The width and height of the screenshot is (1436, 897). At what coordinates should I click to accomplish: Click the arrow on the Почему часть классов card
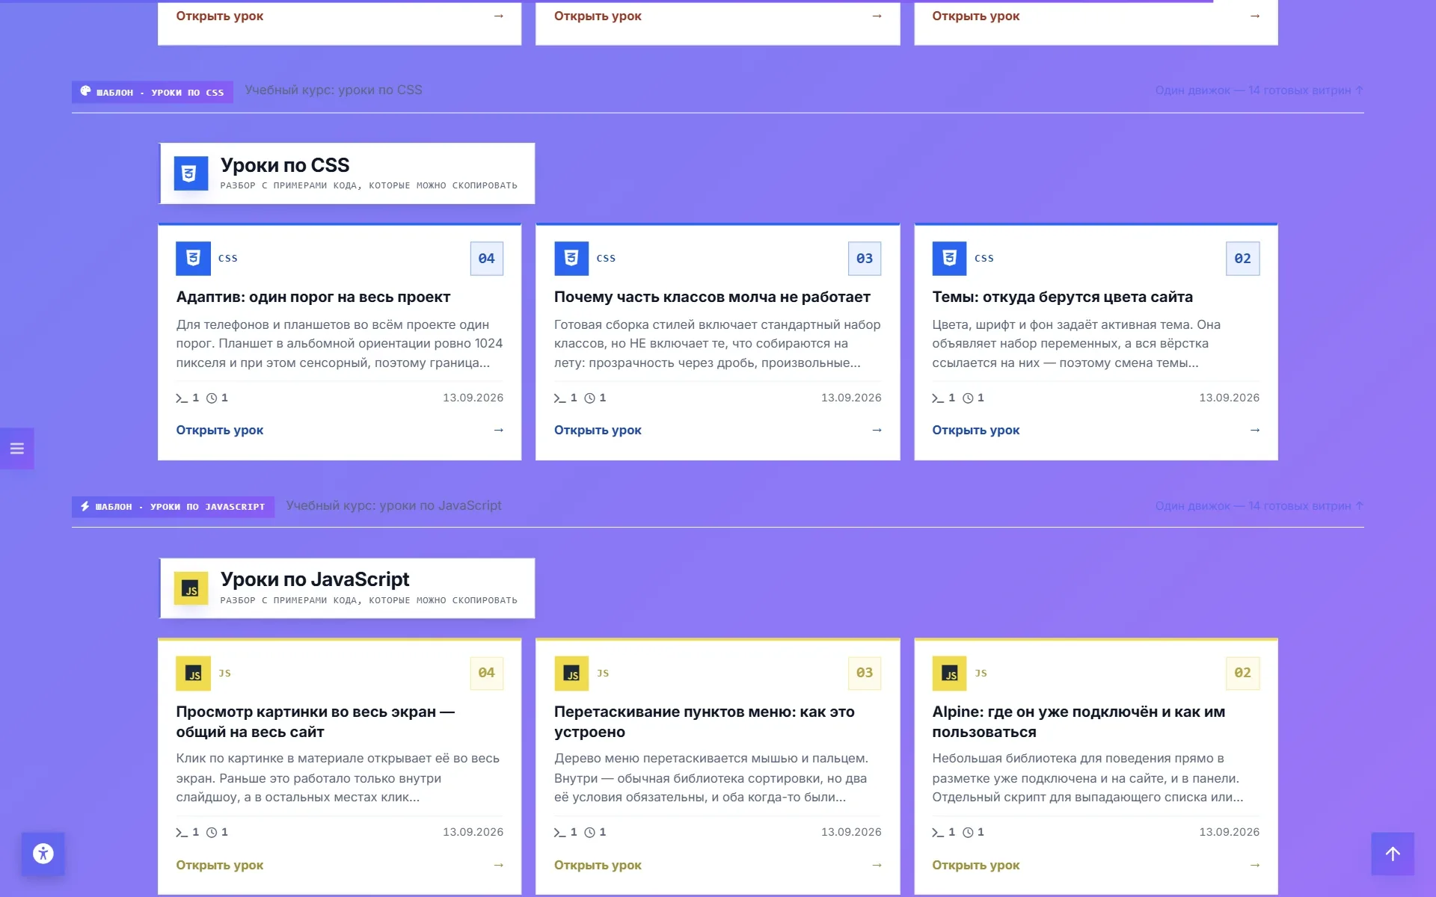(877, 430)
